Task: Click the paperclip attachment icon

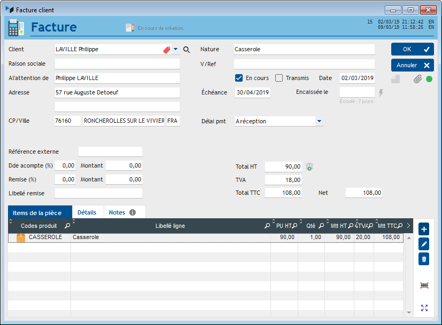Action: pyautogui.click(x=417, y=79)
